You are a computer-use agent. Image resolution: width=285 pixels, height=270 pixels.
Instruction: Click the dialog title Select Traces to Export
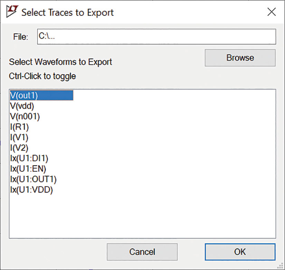point(68,12)
